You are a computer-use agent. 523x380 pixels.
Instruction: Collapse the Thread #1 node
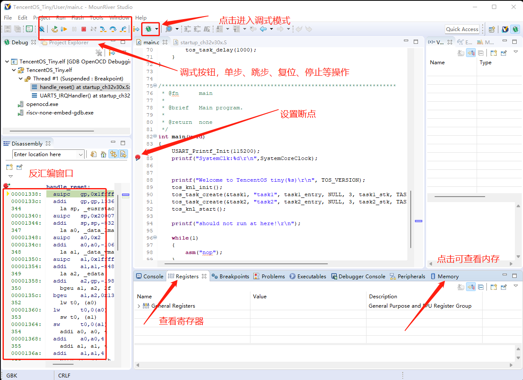coord(21,78)
